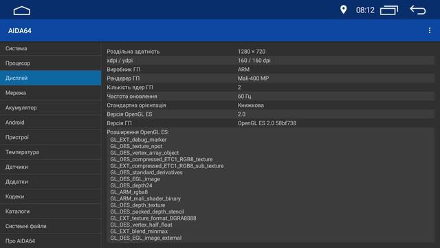Tap the Home icon in status bar

coord(21,11)
